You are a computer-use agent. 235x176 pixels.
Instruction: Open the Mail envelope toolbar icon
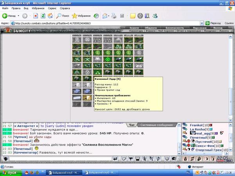point(105,16)
